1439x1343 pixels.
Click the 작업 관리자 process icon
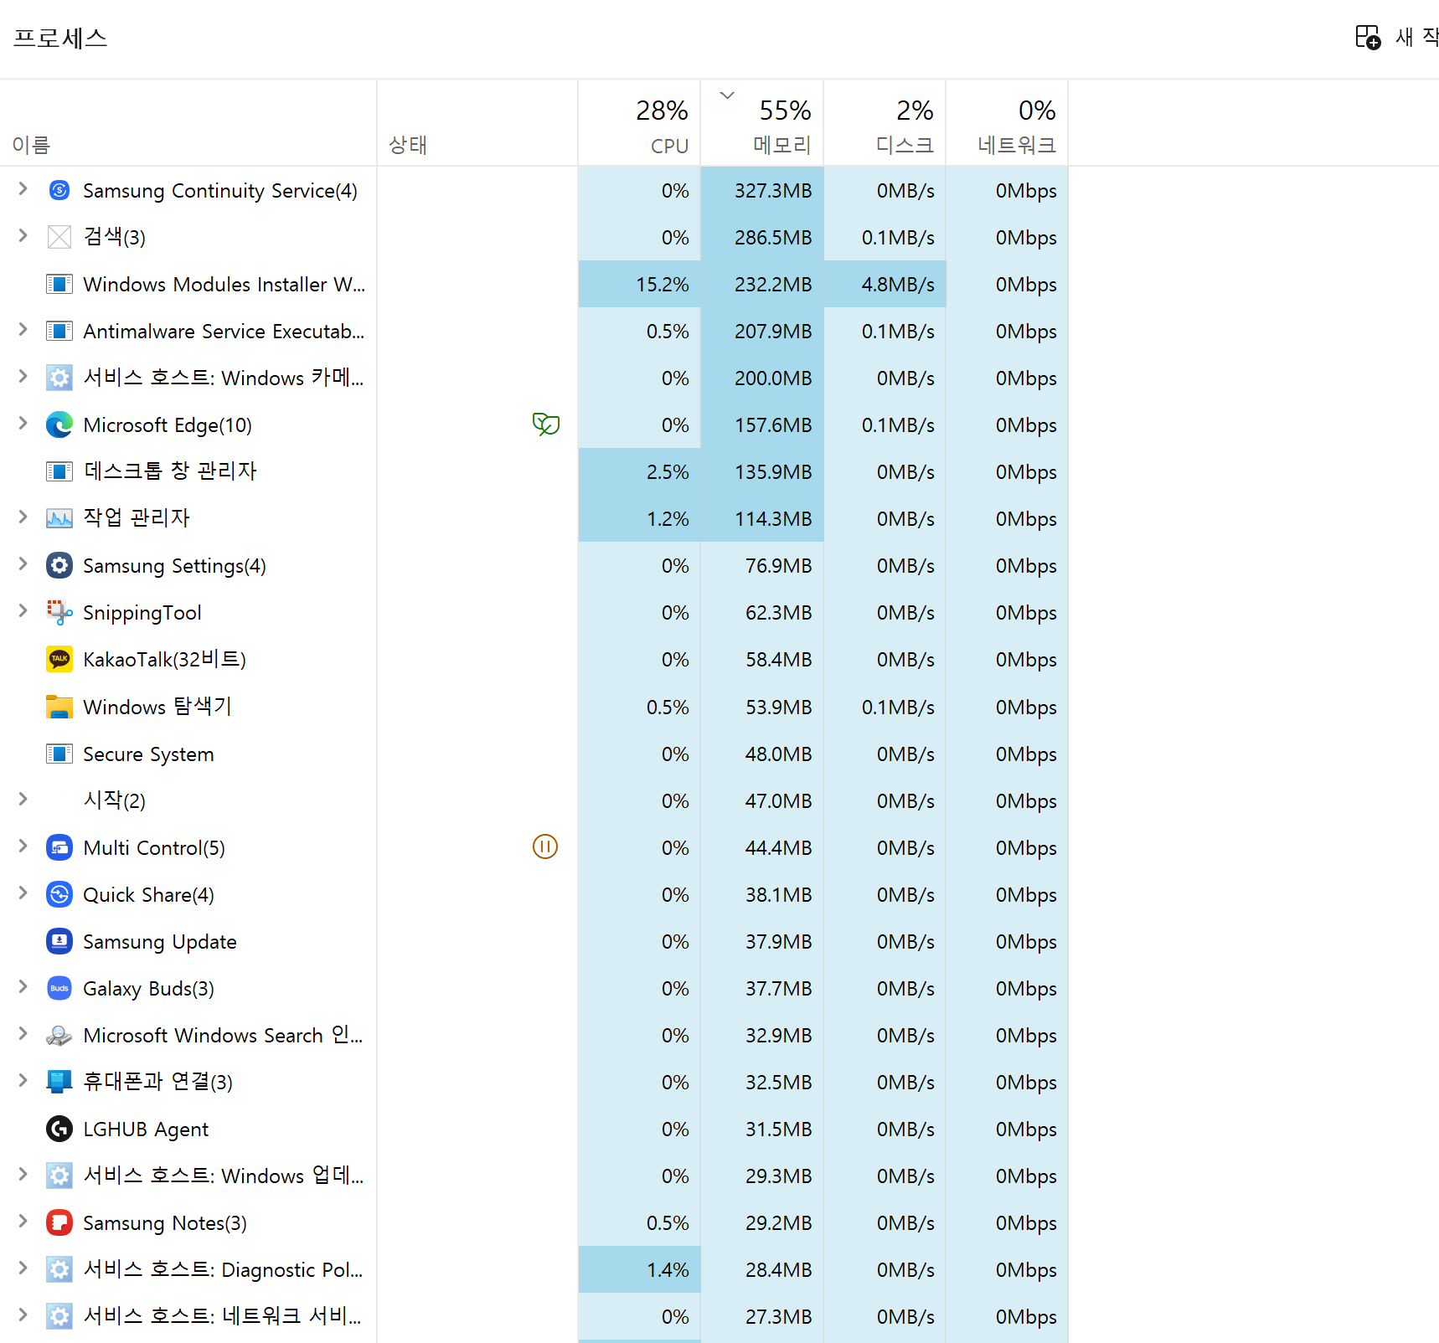[x=59, y=518]
